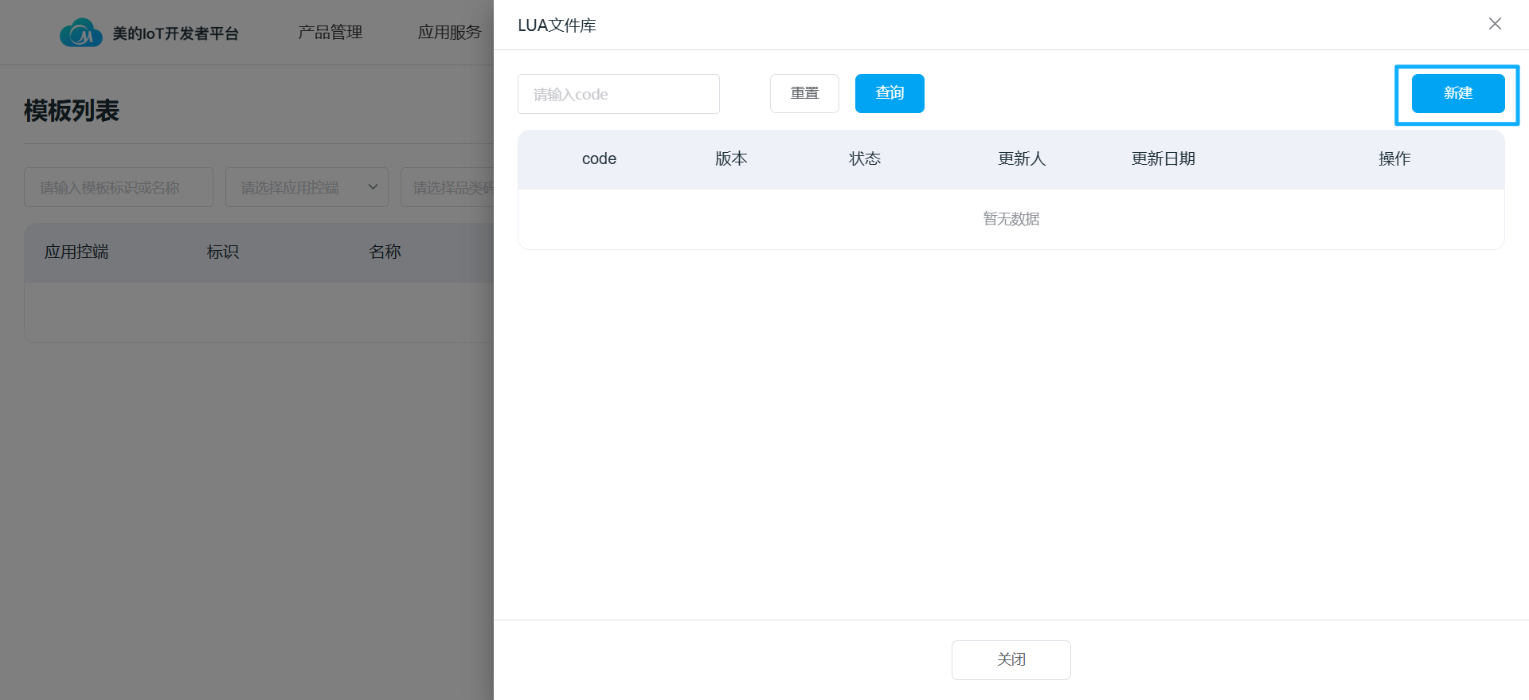Open the 应用服务 menu
1529x700 pixels.
point(449,33)
